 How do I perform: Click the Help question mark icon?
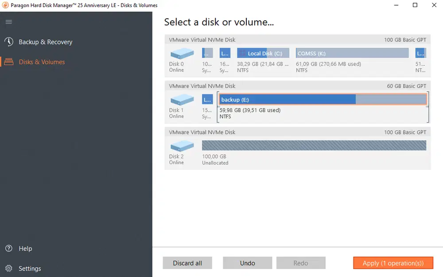coord(9,248)
